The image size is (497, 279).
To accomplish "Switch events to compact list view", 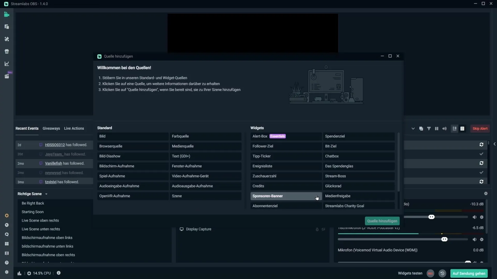I will tap(462, 129).
